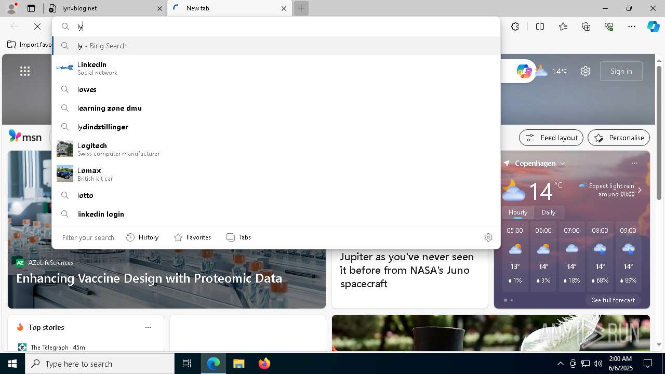Open Task View on taskbar
Image resolution: width=665 pixels, height=374 pixels.
point(187,364)
